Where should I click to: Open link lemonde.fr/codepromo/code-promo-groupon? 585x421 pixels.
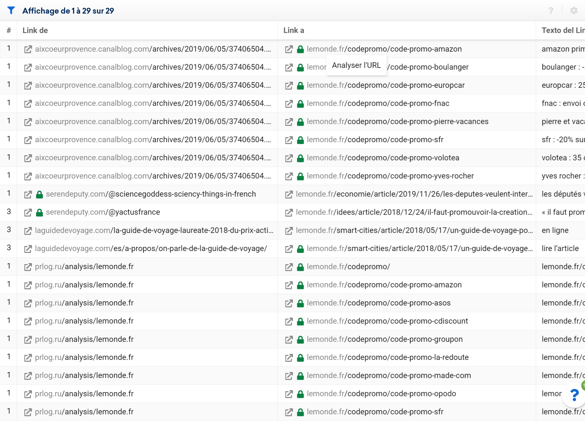pos(385,339)
